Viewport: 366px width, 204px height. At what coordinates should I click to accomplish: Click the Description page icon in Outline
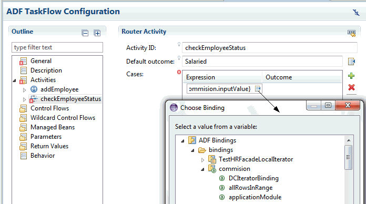(24, 70)
